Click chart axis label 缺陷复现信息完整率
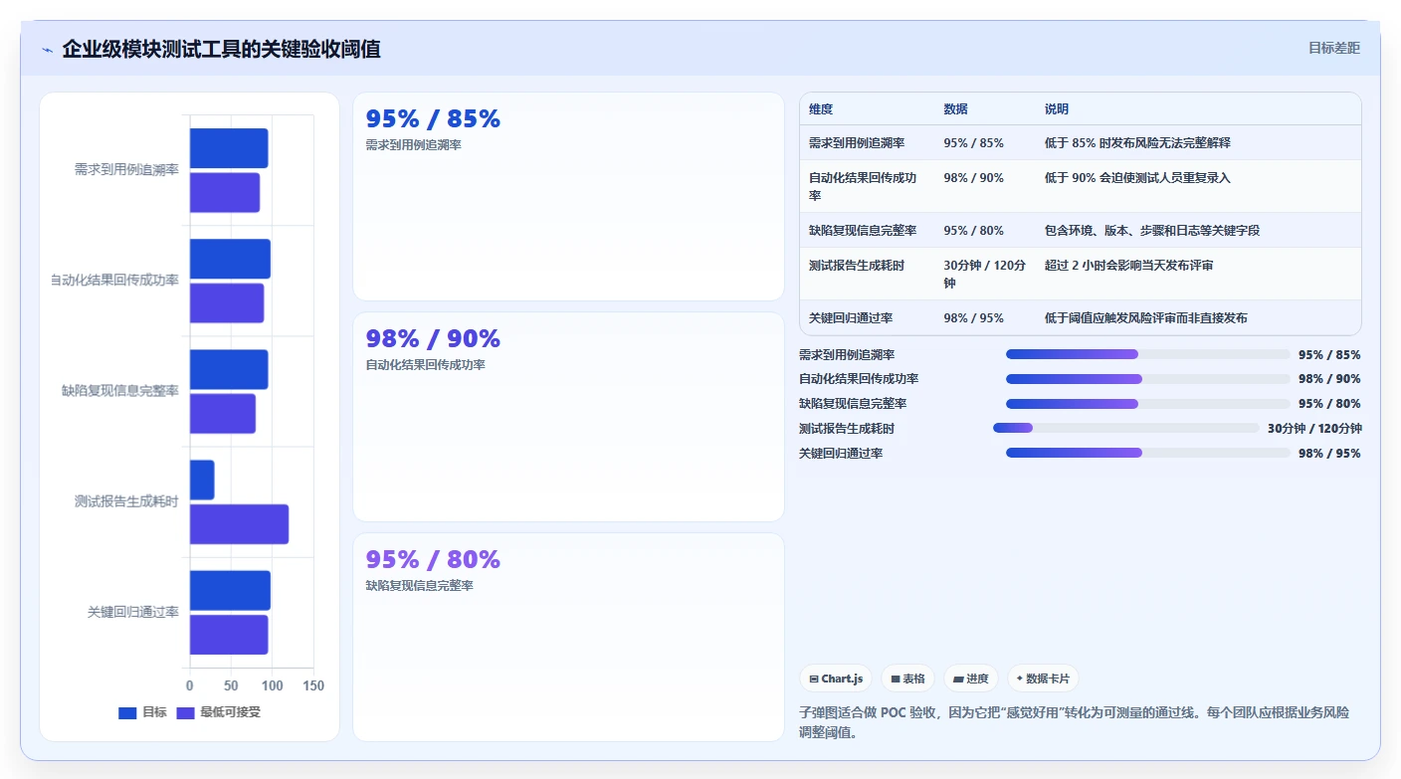 (120, 391)
